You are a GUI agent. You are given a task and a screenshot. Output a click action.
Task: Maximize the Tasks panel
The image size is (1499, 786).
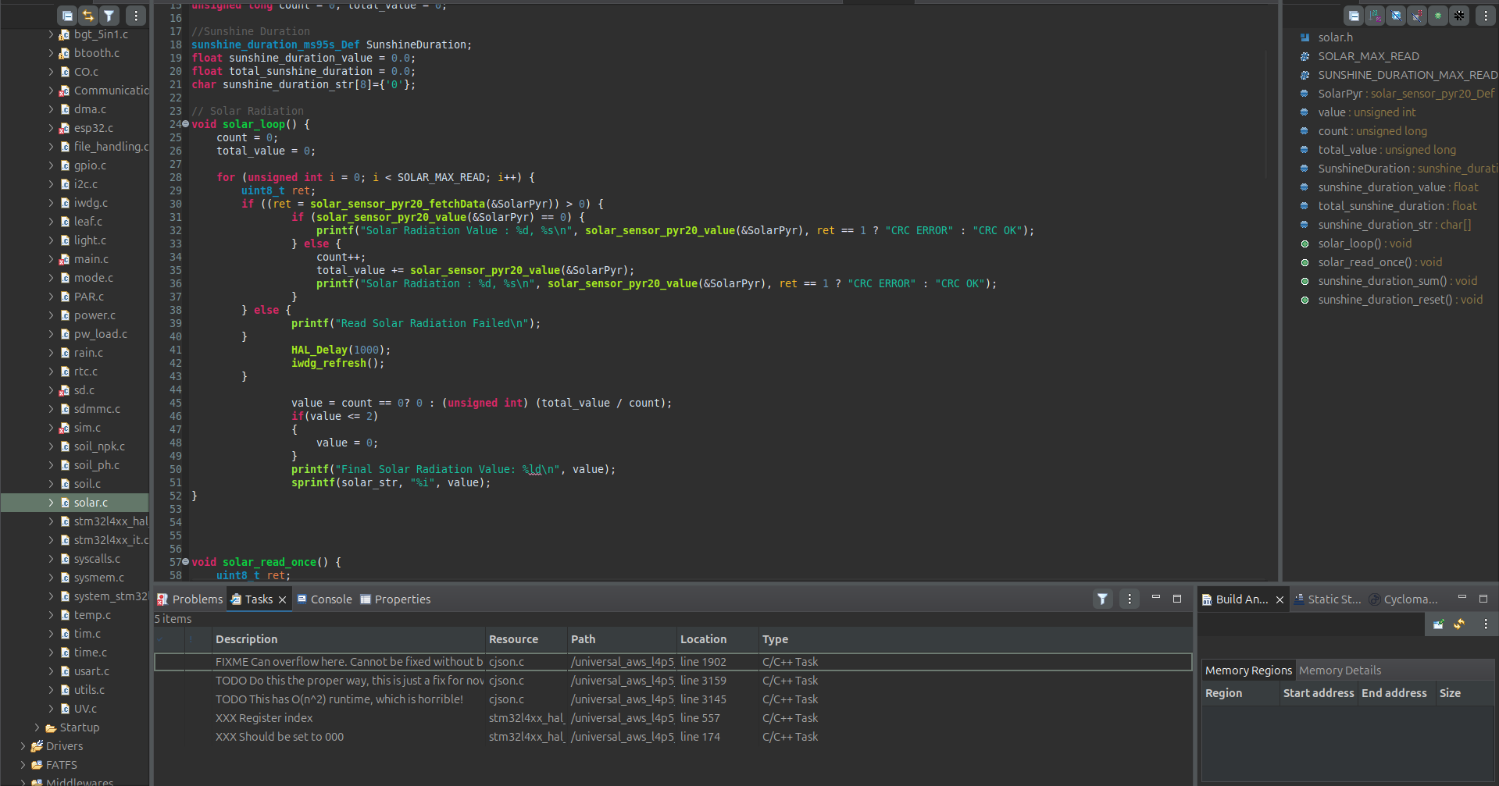click(x=1177, y=599)
